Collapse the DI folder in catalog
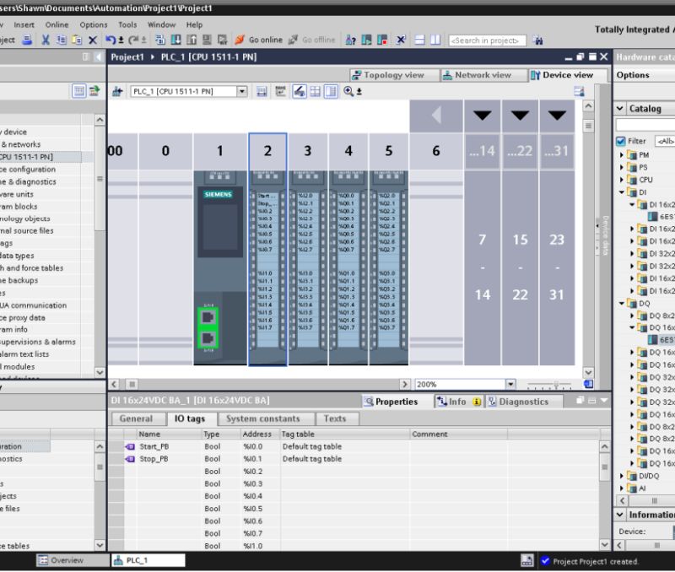The image size is (675, 572). tap(621, 192)
